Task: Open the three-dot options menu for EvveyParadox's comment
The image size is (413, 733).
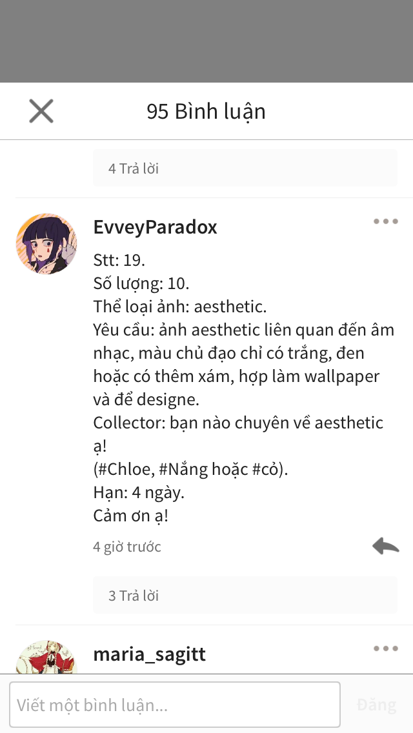Action: (x=385, y=221)
